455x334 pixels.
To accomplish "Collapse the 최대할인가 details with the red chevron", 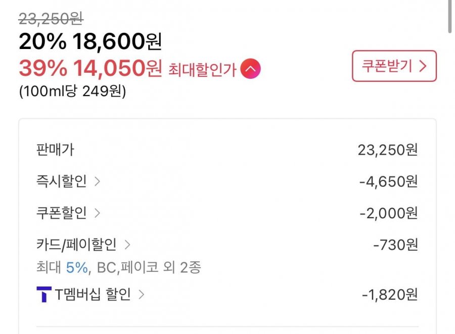I will (250, 69).
